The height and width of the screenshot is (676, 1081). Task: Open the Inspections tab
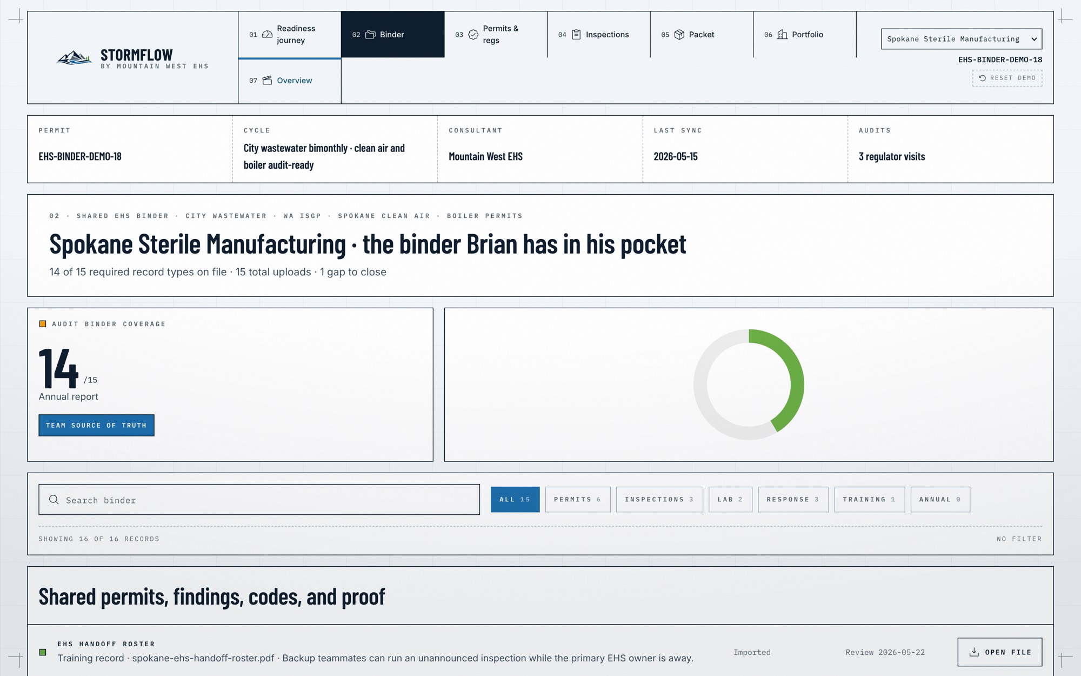click(599, 35)
